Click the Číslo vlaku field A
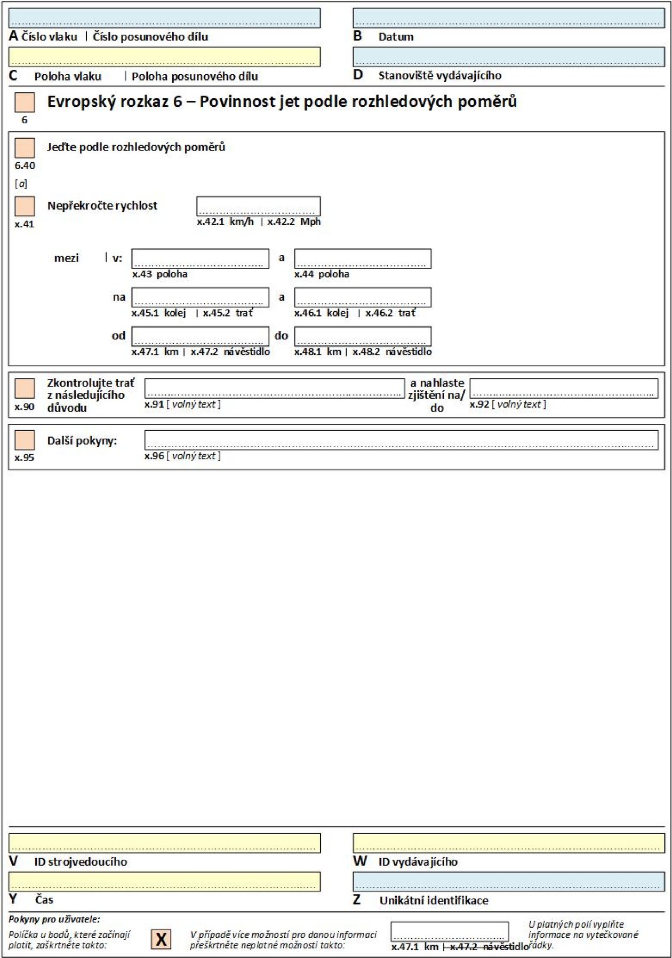 click(164, 18)
